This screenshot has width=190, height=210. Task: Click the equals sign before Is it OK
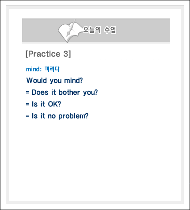point(27,104)
